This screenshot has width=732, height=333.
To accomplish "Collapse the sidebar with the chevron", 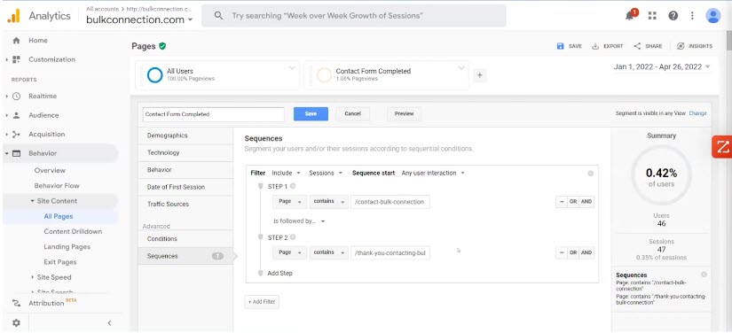I will [109, 322].
